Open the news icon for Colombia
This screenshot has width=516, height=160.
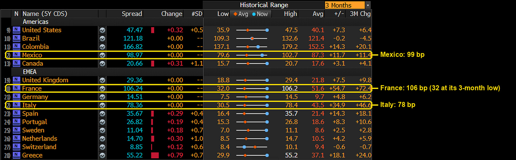[x=16, y=47]
